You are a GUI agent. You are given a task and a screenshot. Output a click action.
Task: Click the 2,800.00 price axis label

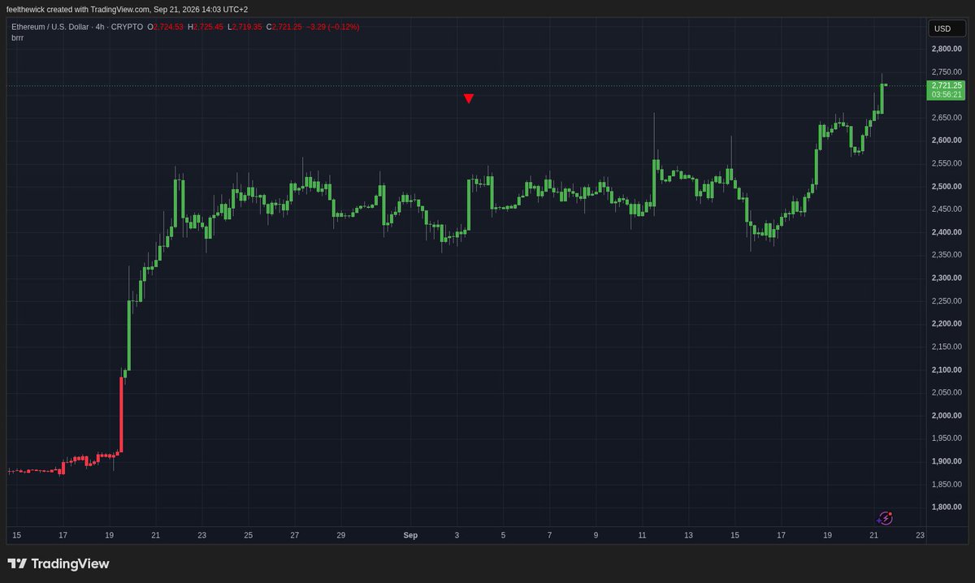click(947, 49)
